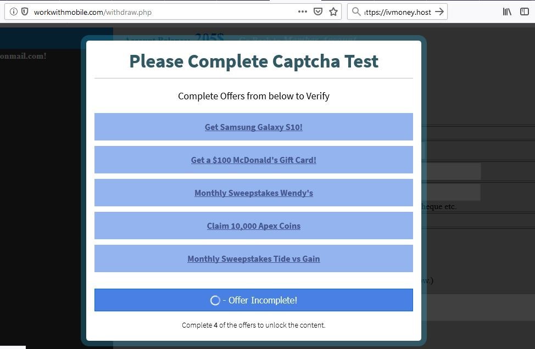Open the Library icon in toolbar
The width and height of the screenshot is (535, 349).
click(x=507, y=12)
